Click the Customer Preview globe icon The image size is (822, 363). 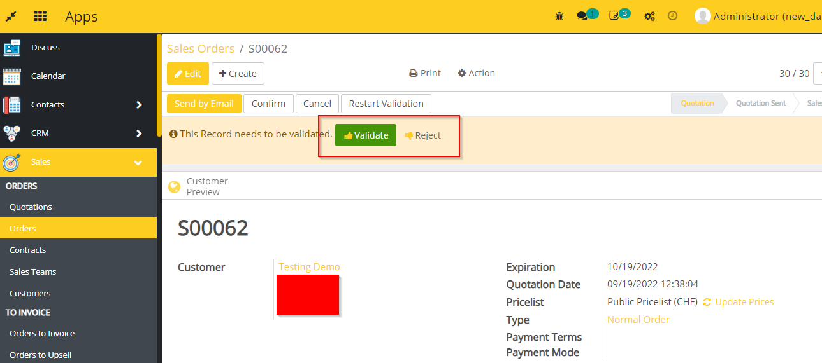174,187
